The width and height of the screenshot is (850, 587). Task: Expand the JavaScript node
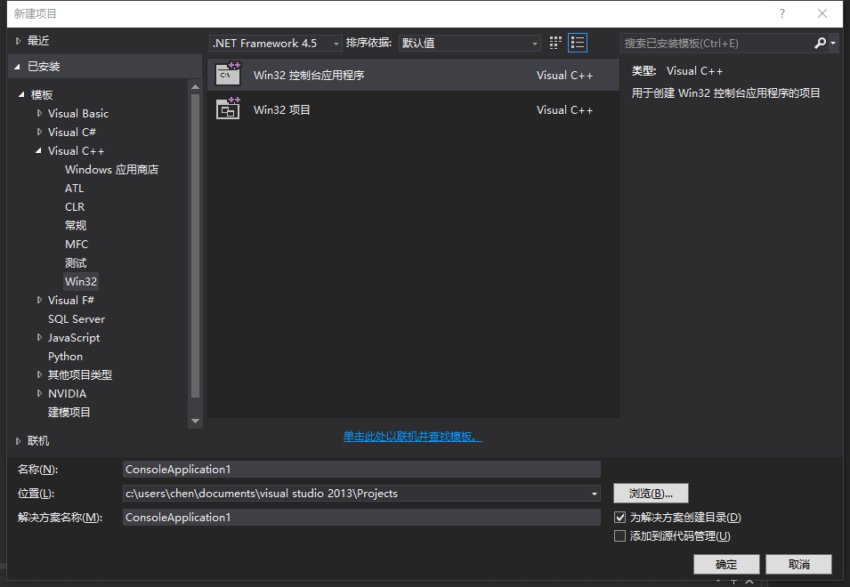tap(39, 337)
